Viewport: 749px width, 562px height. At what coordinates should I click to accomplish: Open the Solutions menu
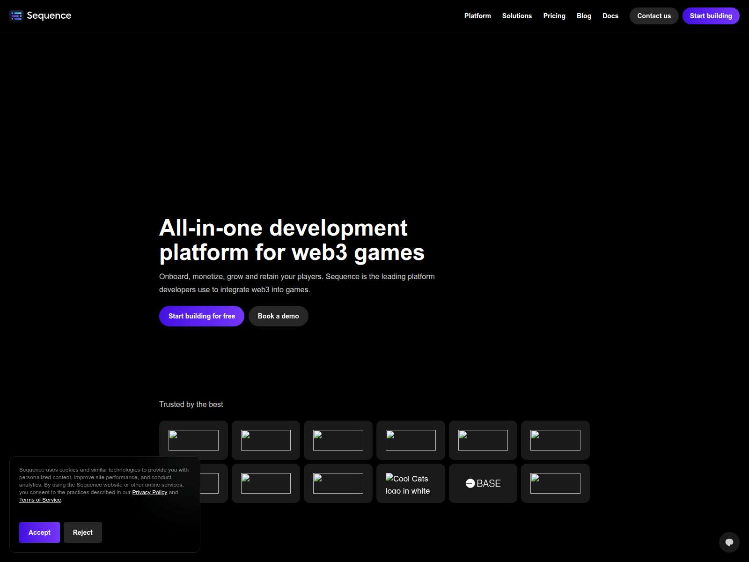point(517,16)
